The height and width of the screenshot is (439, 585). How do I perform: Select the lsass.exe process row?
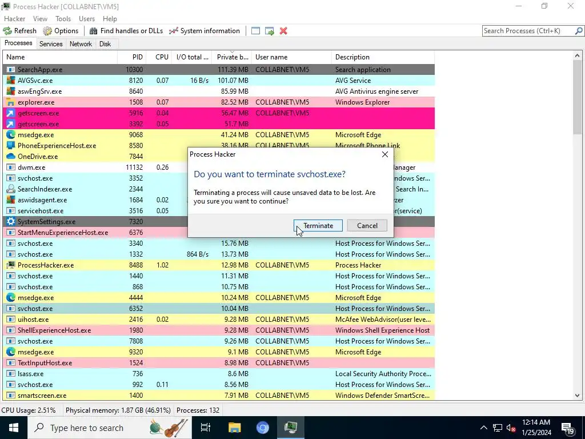point(219,374)
